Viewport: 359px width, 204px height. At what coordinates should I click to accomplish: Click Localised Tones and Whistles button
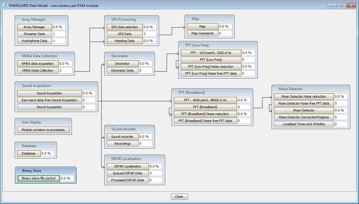click(x=304, y=124)
